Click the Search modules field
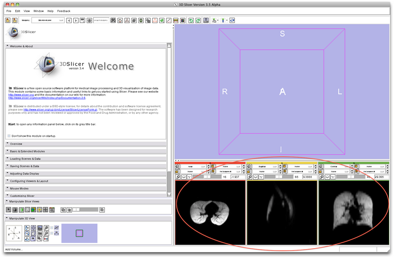The width and height of the screenshot is (394, 258). coord(101,20)
